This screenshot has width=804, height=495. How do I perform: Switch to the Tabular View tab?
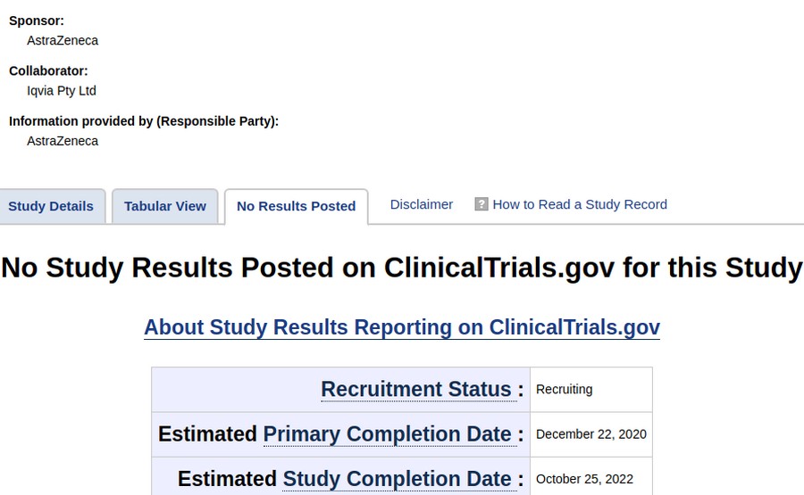[164, 206]
